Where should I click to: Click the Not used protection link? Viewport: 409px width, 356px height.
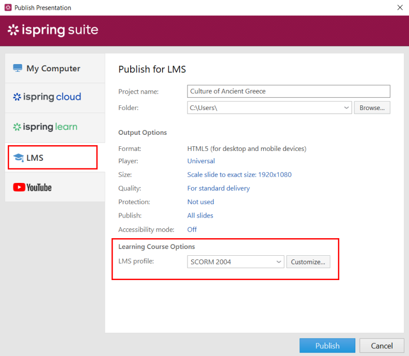pyautogui.click(x=200, y=202)
